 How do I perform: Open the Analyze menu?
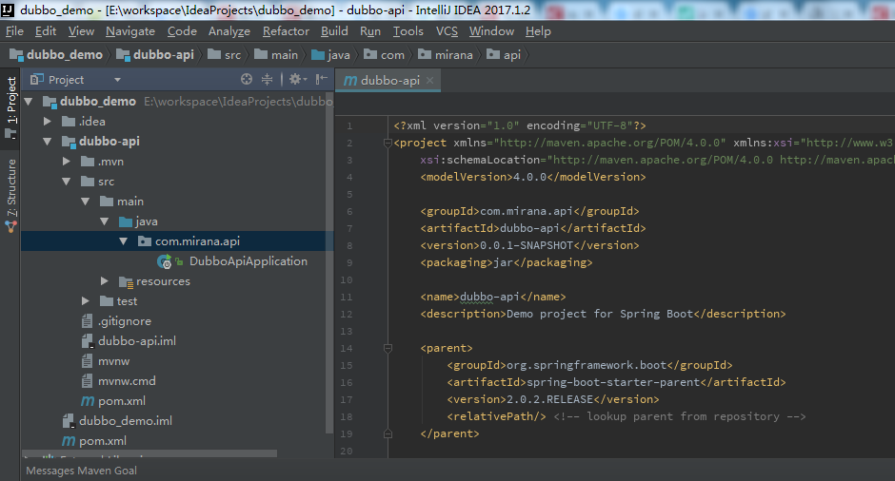pos(229,31)
